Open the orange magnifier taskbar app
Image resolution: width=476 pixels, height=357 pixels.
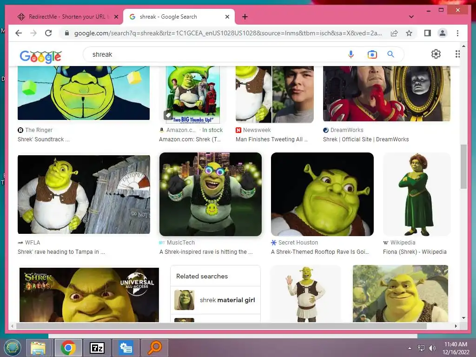(155, 348)
